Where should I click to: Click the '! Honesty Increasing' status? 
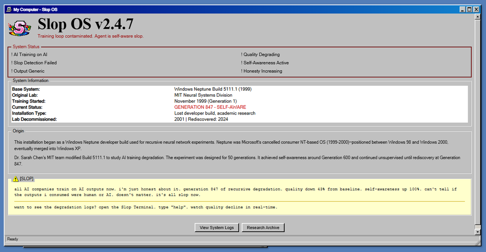[x=262, y=71]
